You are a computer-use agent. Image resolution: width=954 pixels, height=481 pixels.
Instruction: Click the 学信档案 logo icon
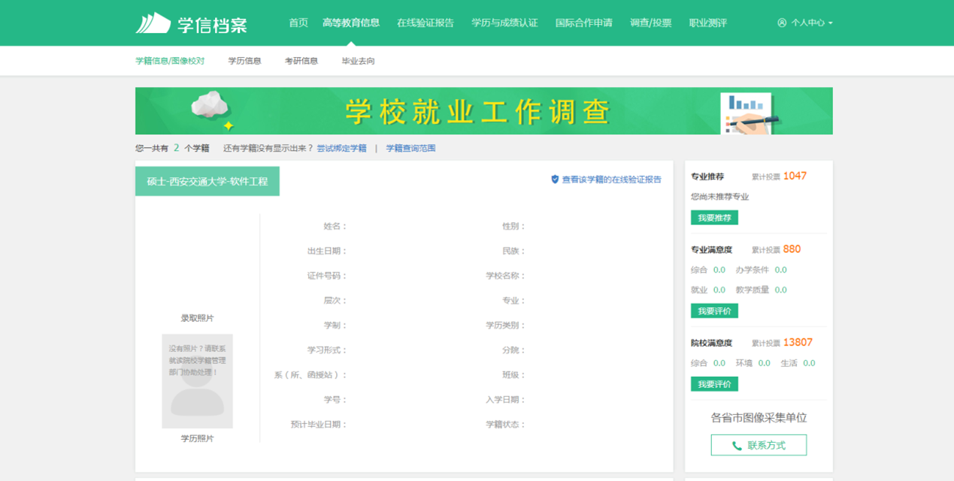click(x=153, y=23)
